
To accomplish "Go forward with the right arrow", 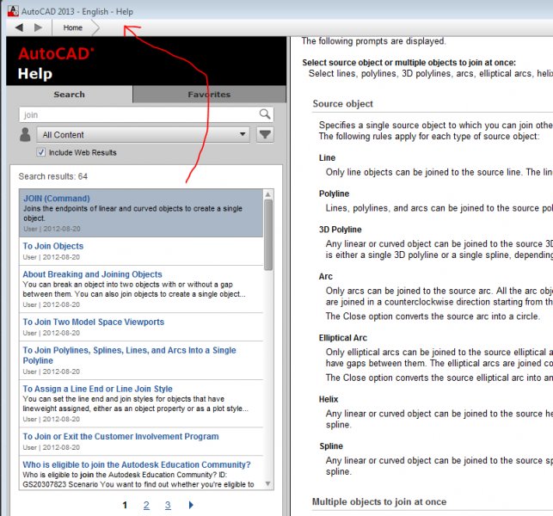I will click(38, 28).
